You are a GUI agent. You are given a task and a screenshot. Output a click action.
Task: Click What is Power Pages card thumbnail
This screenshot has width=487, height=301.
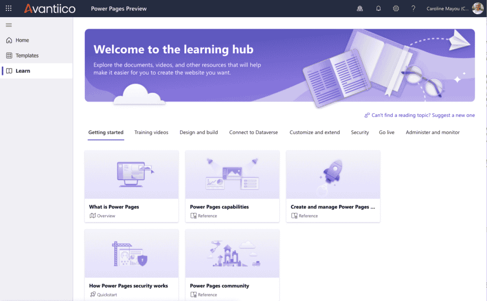tap(131, 175)
